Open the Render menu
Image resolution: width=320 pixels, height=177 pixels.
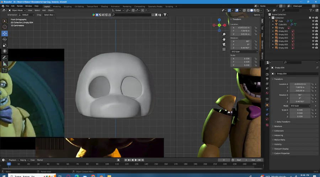pos(20,6)
